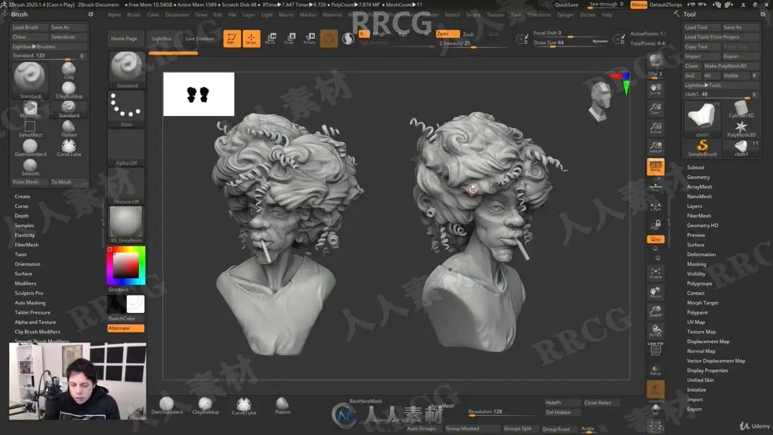The height and width of the screenshot is (435, 773).
Task: Click the Zoom3D icon on the right shelf
Action: pyautogui.click(x=655, y=312)
